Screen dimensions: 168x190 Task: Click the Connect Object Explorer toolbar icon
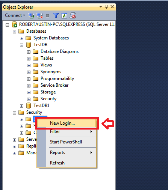(31, 15)
